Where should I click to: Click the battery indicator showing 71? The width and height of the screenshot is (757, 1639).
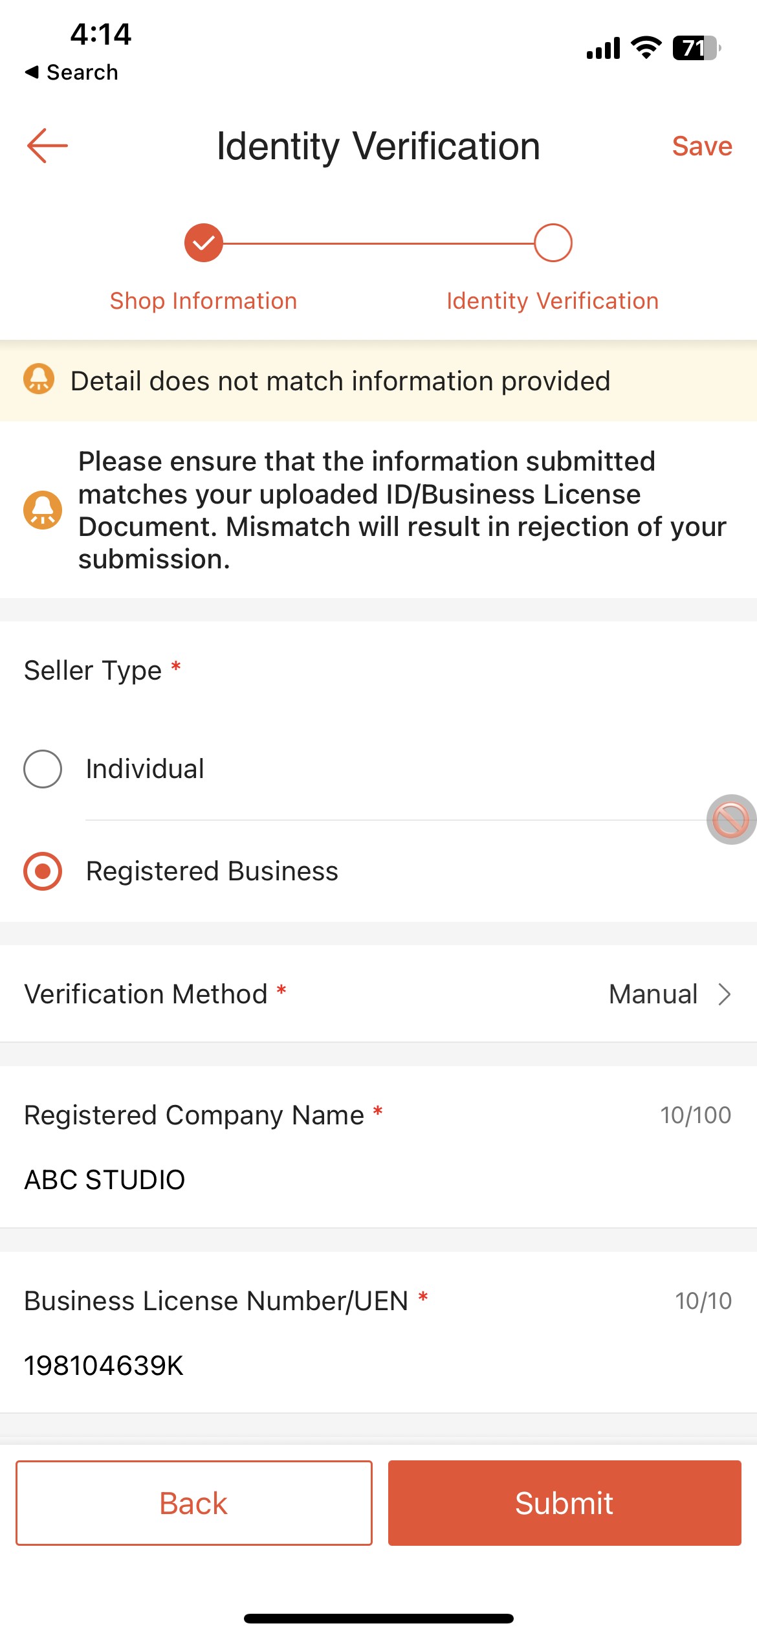click(x=695, y=45)
